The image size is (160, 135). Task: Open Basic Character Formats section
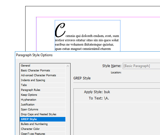(x=42, y=71)
